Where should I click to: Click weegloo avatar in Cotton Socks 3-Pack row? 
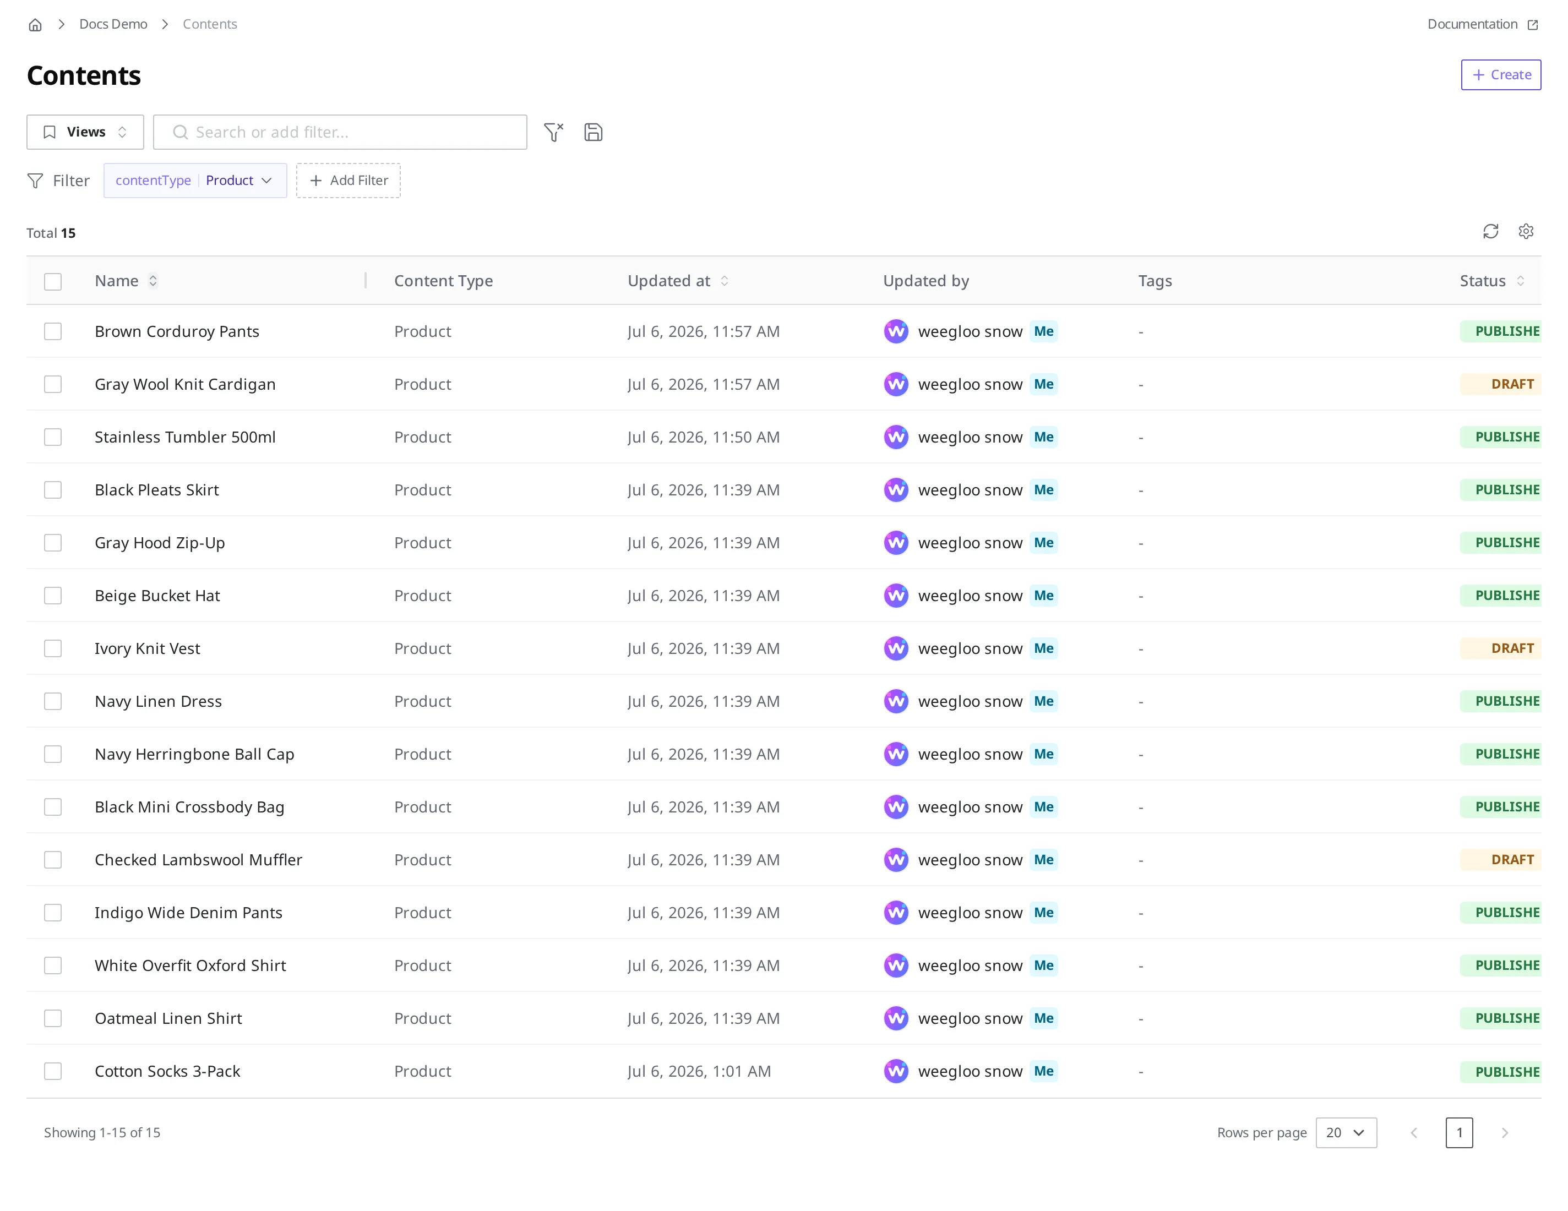pos(896,1071)
